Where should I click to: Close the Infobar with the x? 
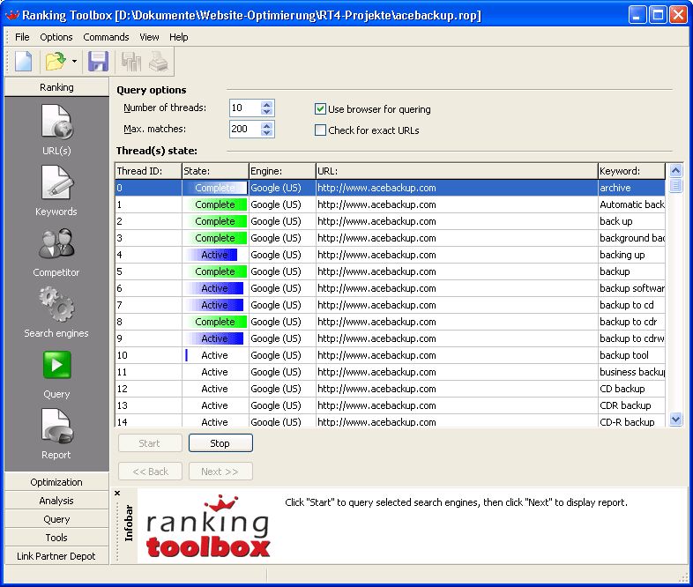pos(118,494)
